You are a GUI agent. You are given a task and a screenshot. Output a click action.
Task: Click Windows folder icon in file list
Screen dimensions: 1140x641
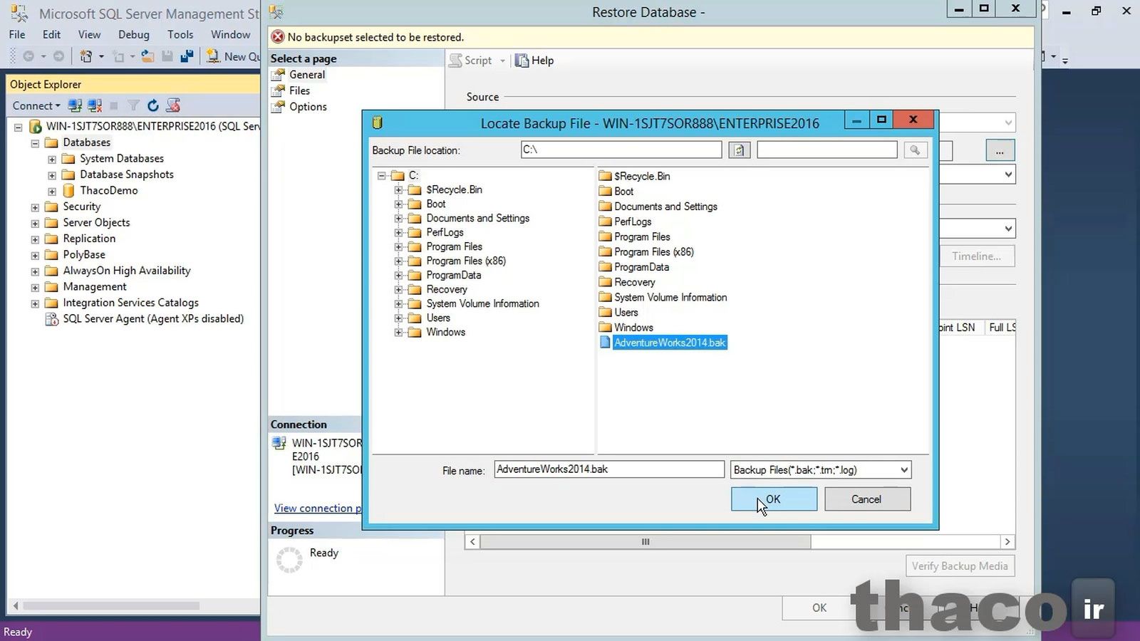click(x=606, y=328)
